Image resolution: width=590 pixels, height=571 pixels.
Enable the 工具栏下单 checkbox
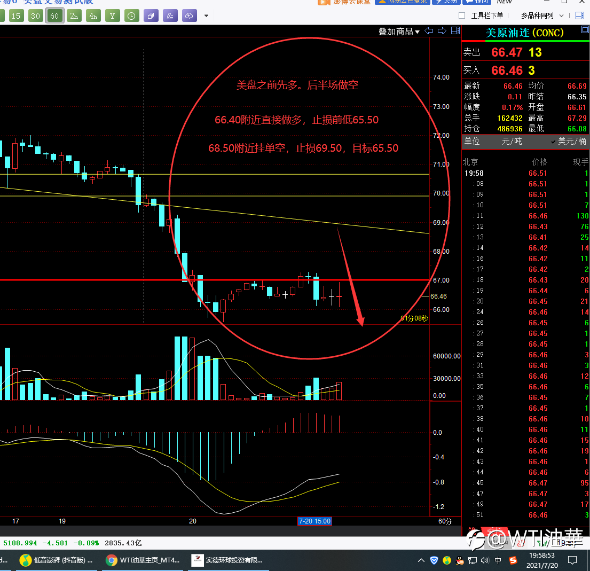pos(462,15)
